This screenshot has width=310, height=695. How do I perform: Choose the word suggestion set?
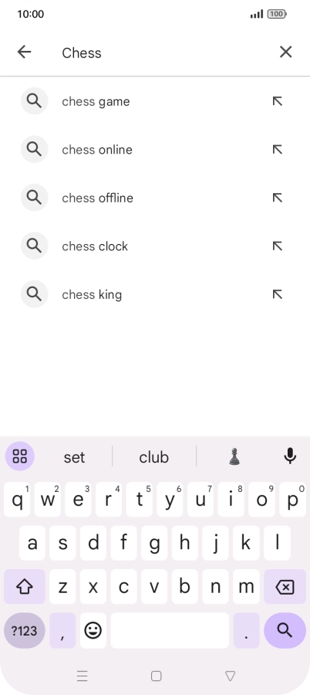(x=74, y=457)
